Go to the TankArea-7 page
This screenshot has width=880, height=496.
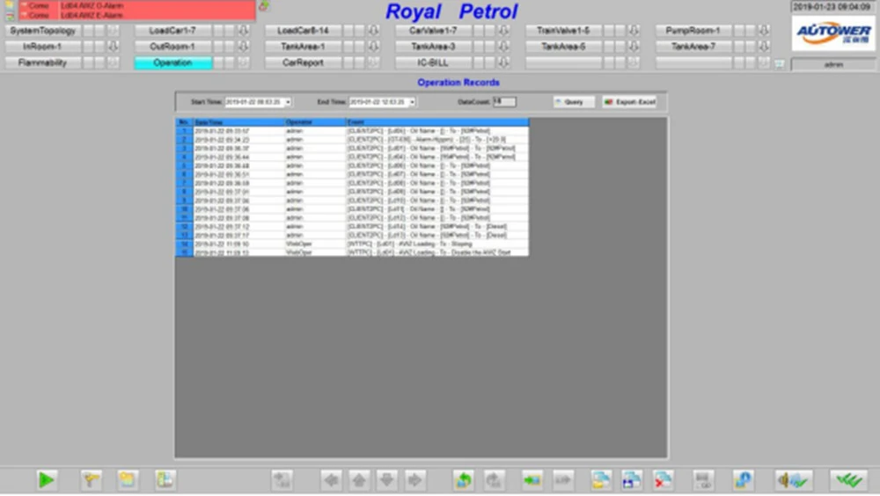pyautogui.click(x=693, y=47)
